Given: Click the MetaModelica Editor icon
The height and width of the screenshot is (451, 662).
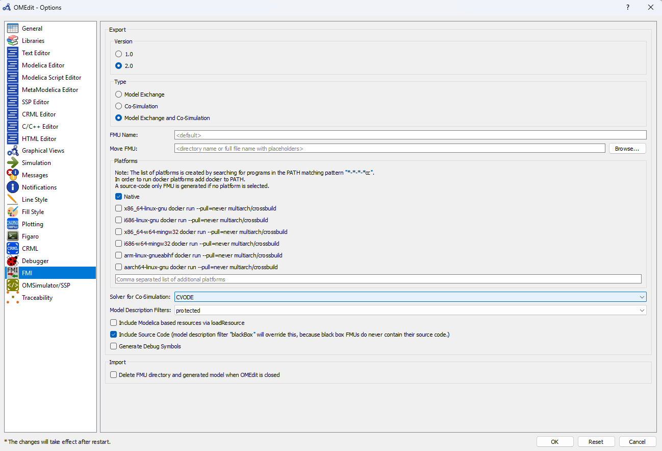Looking at the screenshot, I should tap(13, 90).
